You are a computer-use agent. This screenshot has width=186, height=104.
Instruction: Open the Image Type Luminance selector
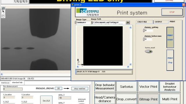(x=83, y=23)
